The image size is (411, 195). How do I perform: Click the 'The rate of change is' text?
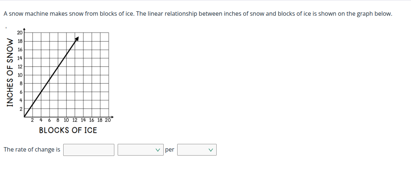pyautogui.click(x=32, y=149)
